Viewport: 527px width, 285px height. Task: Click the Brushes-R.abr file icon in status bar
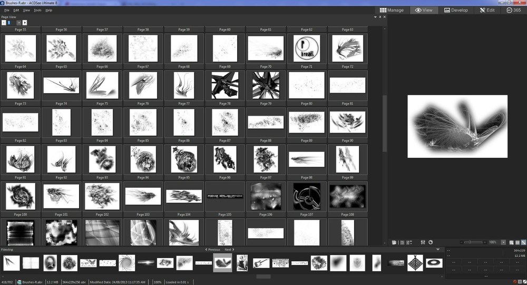(19, 282)
